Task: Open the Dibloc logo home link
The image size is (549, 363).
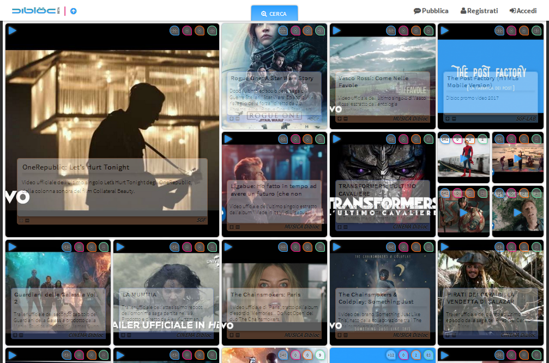Action: 36,11
